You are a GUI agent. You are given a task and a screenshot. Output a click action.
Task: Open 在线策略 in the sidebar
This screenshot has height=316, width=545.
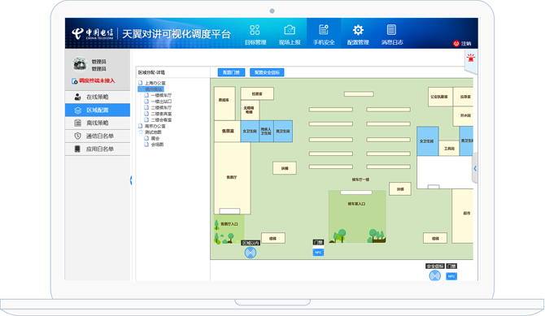click(x=98, y=97)
